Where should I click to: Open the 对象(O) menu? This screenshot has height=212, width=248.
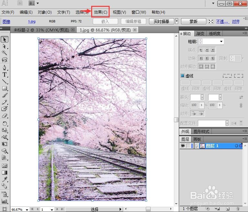click(45, 12)
